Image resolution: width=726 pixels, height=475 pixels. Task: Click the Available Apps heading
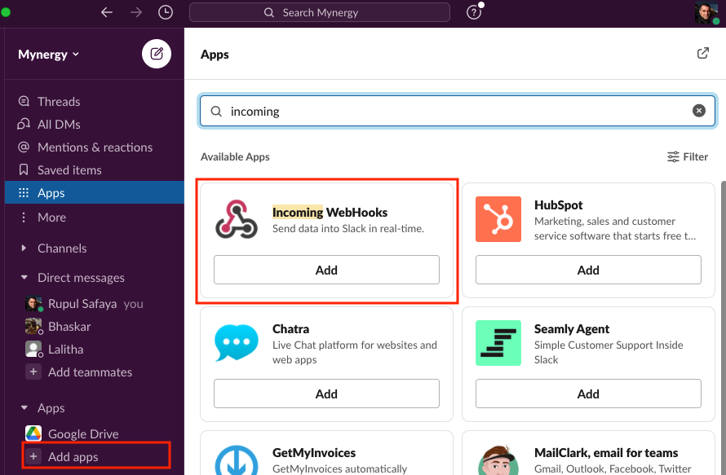pos(235,156)
